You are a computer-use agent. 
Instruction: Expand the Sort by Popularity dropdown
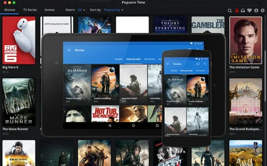click(x=113, y=10)
